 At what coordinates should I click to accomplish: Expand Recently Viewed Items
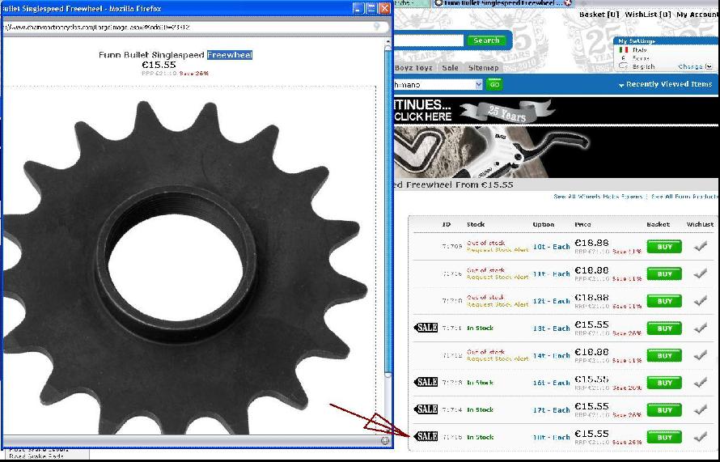pyautogui.click(x=665, y=84)
